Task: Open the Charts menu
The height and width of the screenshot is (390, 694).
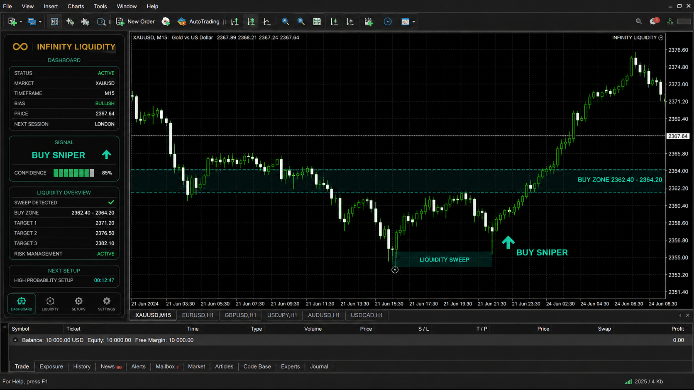Action: pyautogui.click(x=76, y=6)
